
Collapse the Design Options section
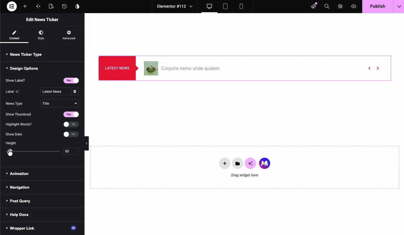tap(42, 68)
